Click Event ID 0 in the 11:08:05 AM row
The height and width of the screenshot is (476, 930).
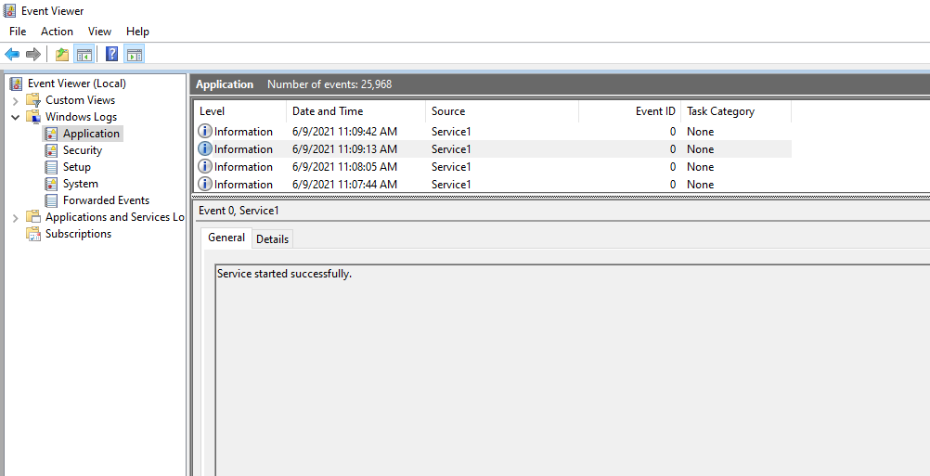click(673, 167)
